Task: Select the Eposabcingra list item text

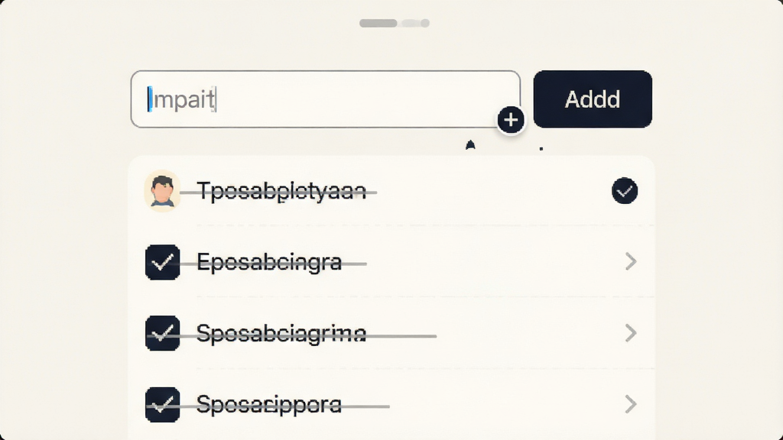Action: [x=269, y=263]
